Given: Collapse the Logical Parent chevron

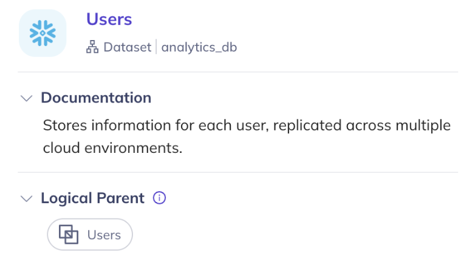Looking at the screenshot, I should (26, 198).
